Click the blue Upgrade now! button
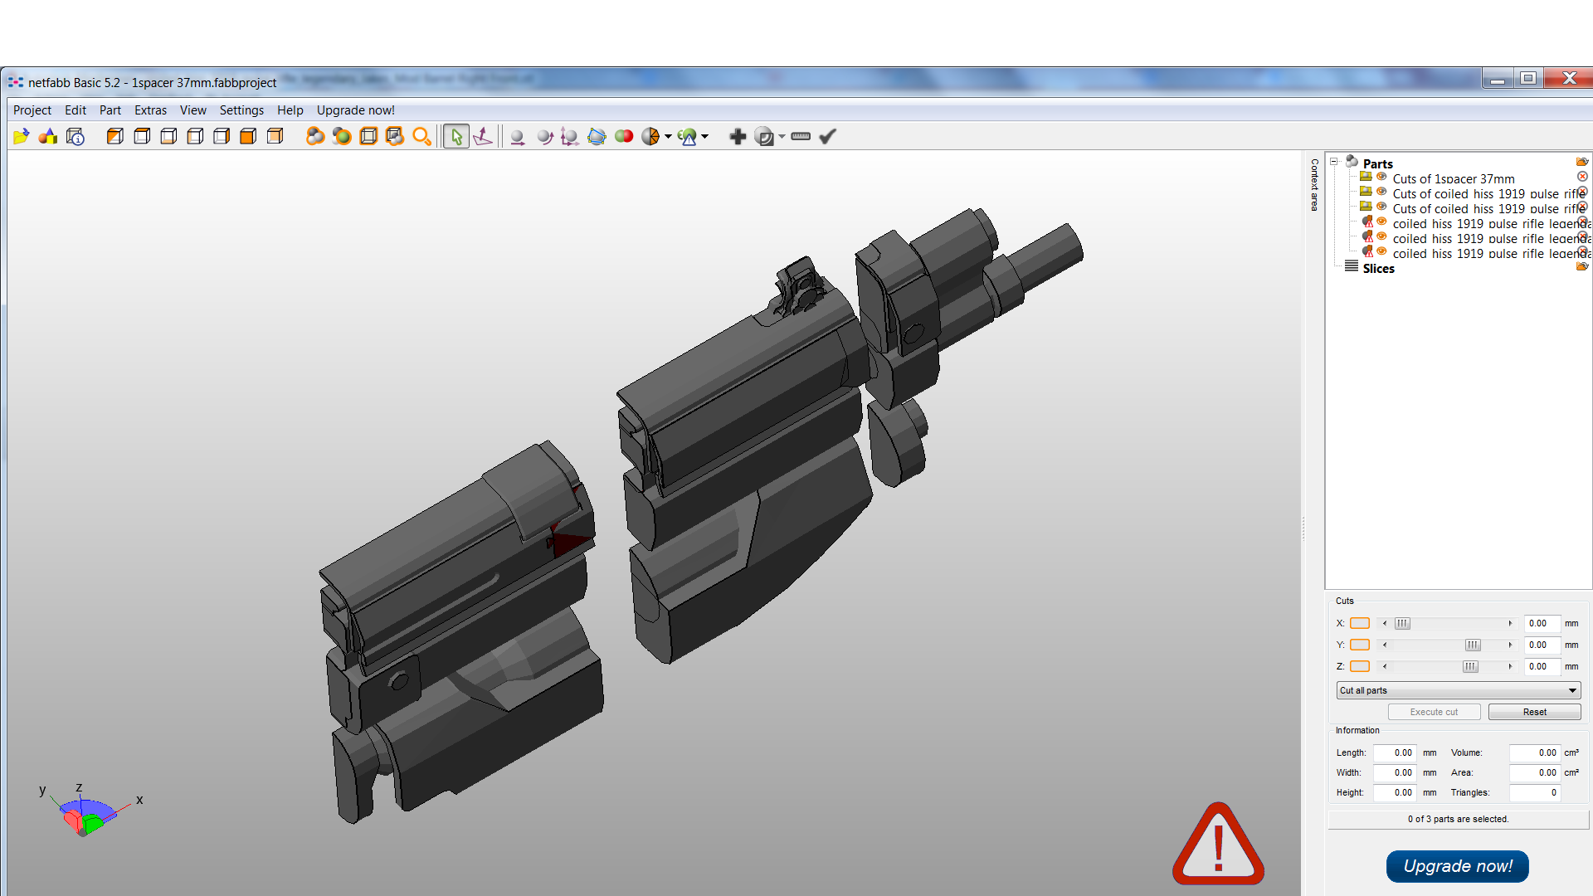This screenshot has width=1593, height=896. 1457,866
